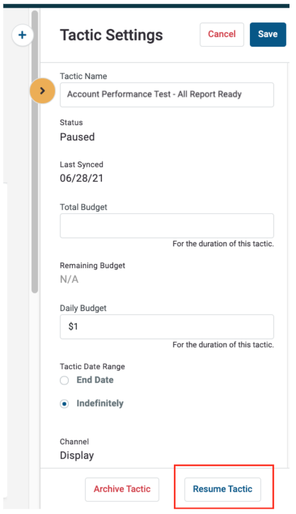296x514 pixels.
Task: Click the Resume Tactic button
Action: pos(222,489)
